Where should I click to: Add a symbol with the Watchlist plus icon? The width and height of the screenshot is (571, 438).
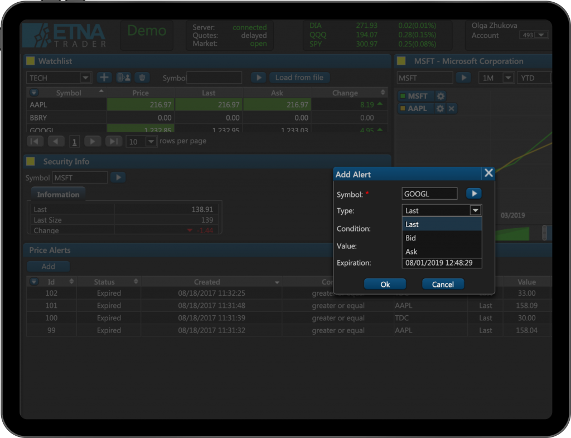pyautogui.click(x=104, y=77)
